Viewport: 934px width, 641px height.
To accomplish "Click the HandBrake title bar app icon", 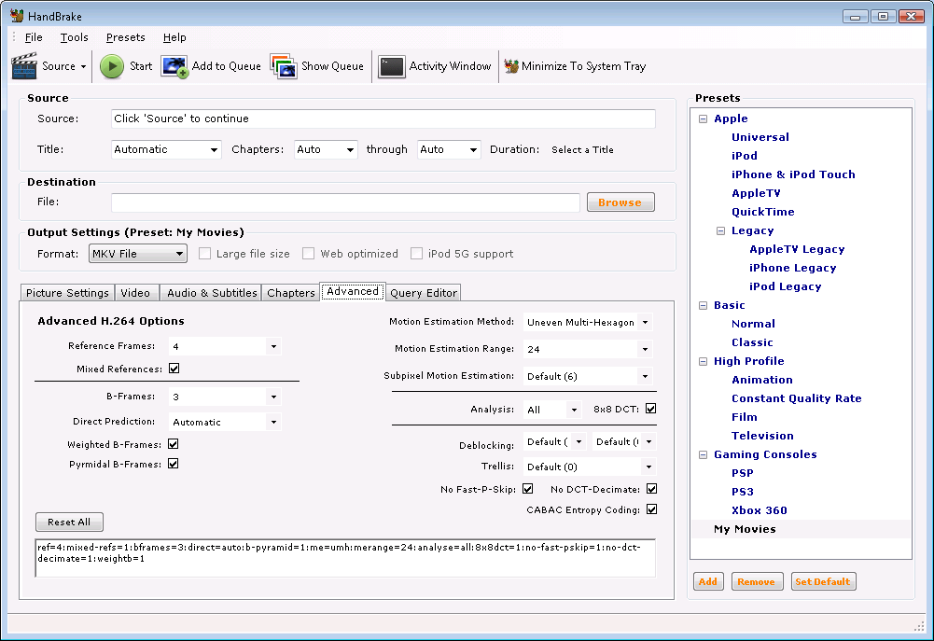I will coord(17,16).
